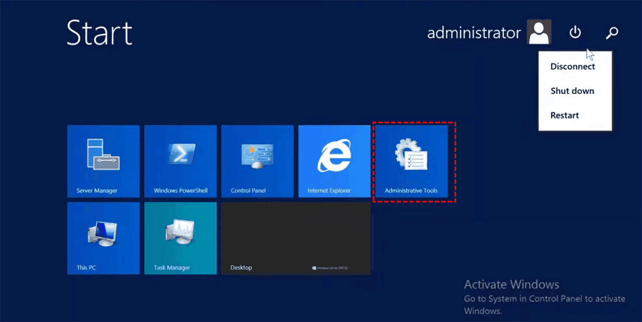Click the Windows PowerShell label text
Image resolution: width=642 pixels, height=322 pixels.
180,190
